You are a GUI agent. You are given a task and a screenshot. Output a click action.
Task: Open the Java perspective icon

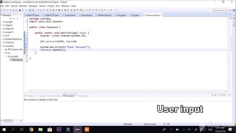point(234,10)
